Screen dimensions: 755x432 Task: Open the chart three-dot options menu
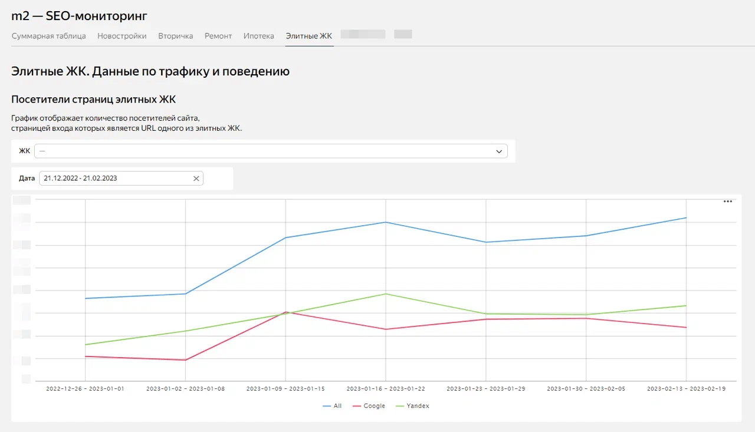coord(727,202)
